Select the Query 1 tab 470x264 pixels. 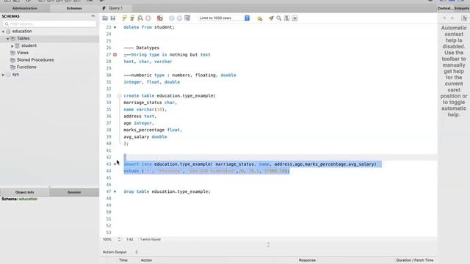(x=115, y=8)
